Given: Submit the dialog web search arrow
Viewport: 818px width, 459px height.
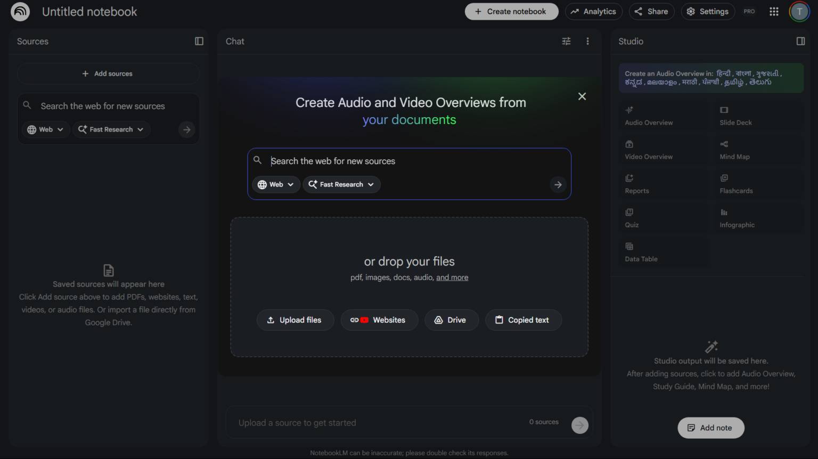Looking at the screenshot, I should (558, 185).
